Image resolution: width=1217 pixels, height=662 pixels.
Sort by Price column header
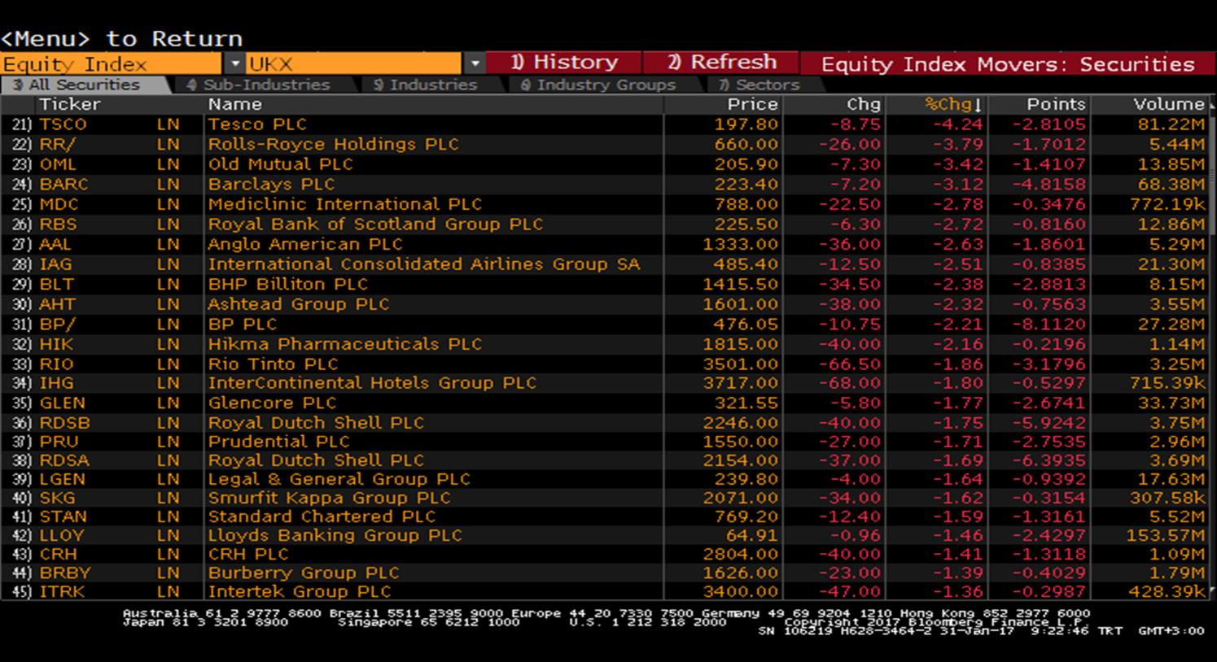(x=753, y=104)
